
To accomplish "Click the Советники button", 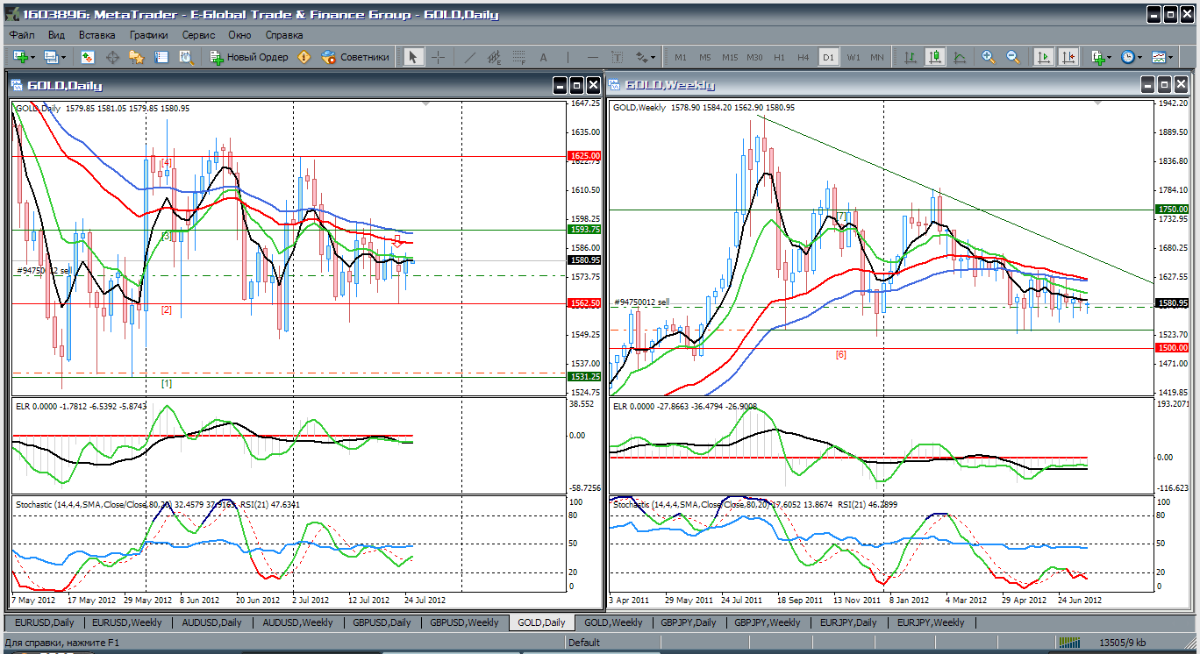I will [x=355, y=57].
